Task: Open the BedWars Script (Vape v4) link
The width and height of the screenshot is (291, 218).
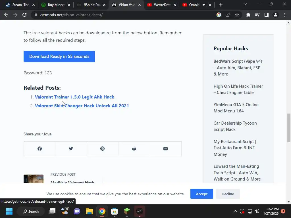Action: [238, 68]
